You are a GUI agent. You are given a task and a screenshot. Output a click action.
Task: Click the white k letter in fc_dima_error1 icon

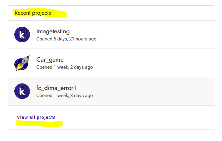pyautogui.click(x=22, y=91)
